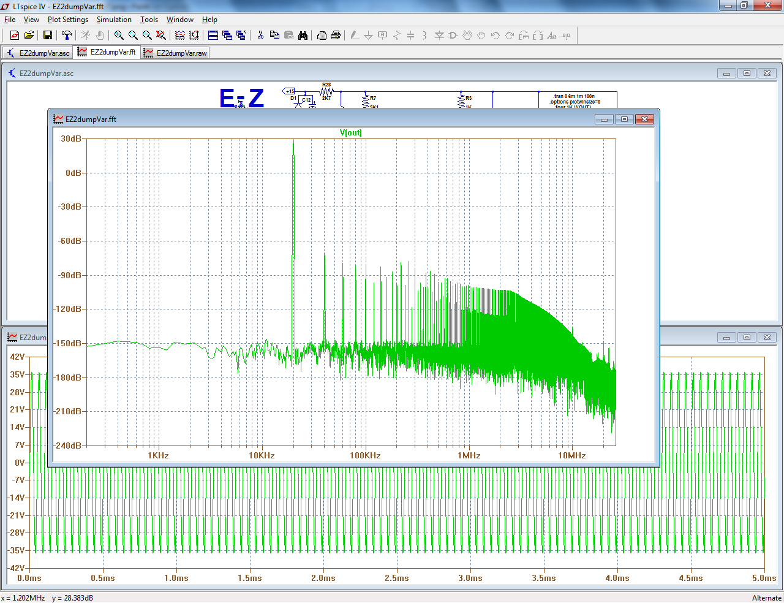Click the Draw Wire pencil icon
Image resolution: width=784 pixels, height=603 pixels.
pyautogui.click(x=355, y=36)
